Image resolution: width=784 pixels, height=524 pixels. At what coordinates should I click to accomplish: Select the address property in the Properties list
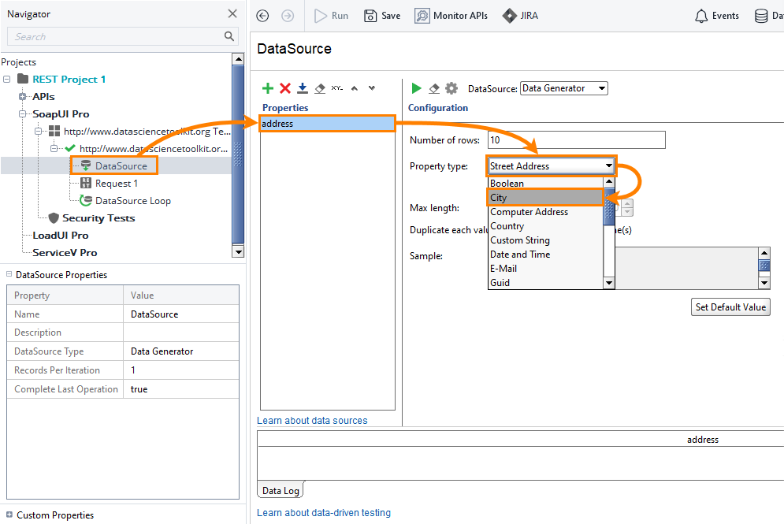328,124
